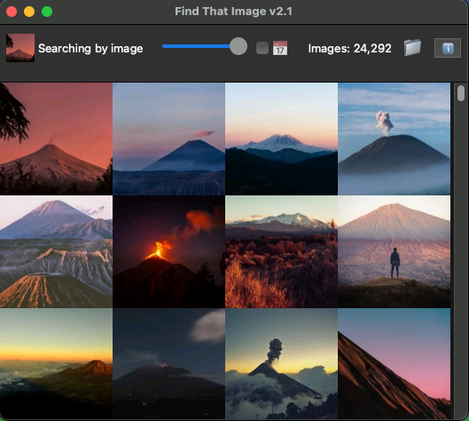Select the blue volcano with pink cloud photo
The width and height of the screenshot is (469, 421).
pos(168,139)
